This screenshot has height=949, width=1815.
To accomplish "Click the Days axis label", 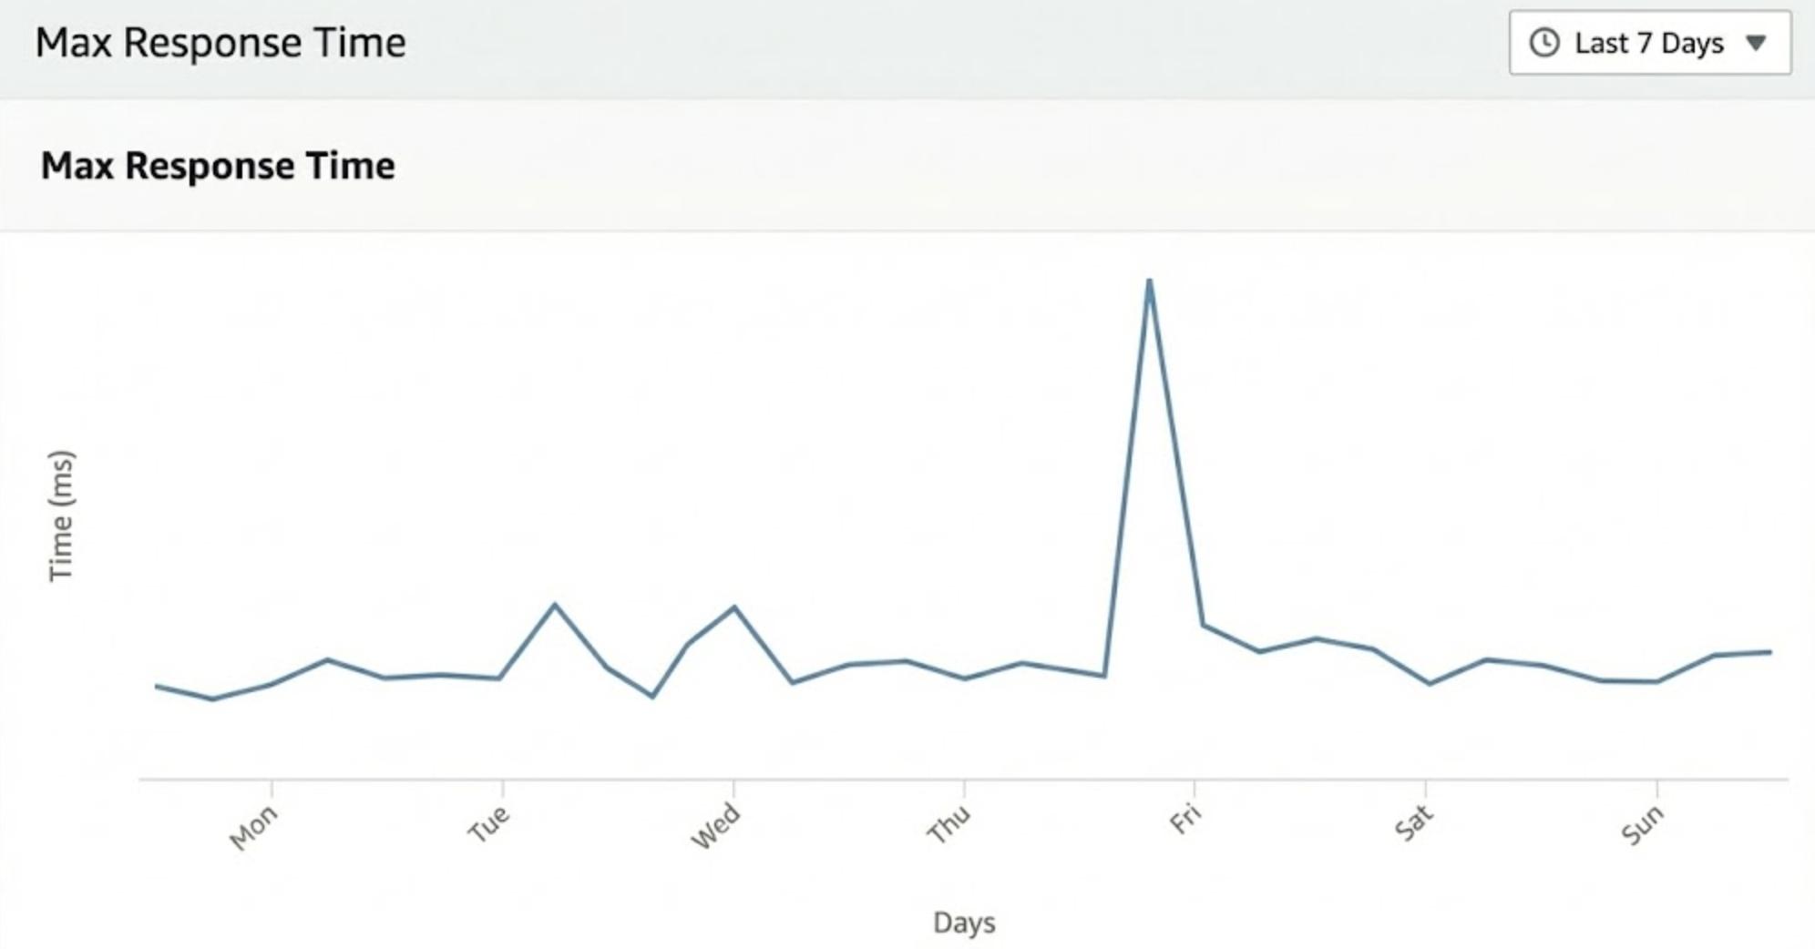I will tap(962, 923).
